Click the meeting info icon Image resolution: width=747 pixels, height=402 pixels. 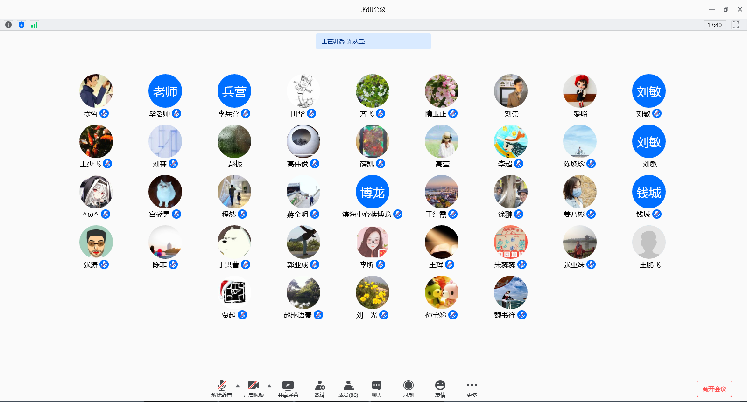[8, 25]
